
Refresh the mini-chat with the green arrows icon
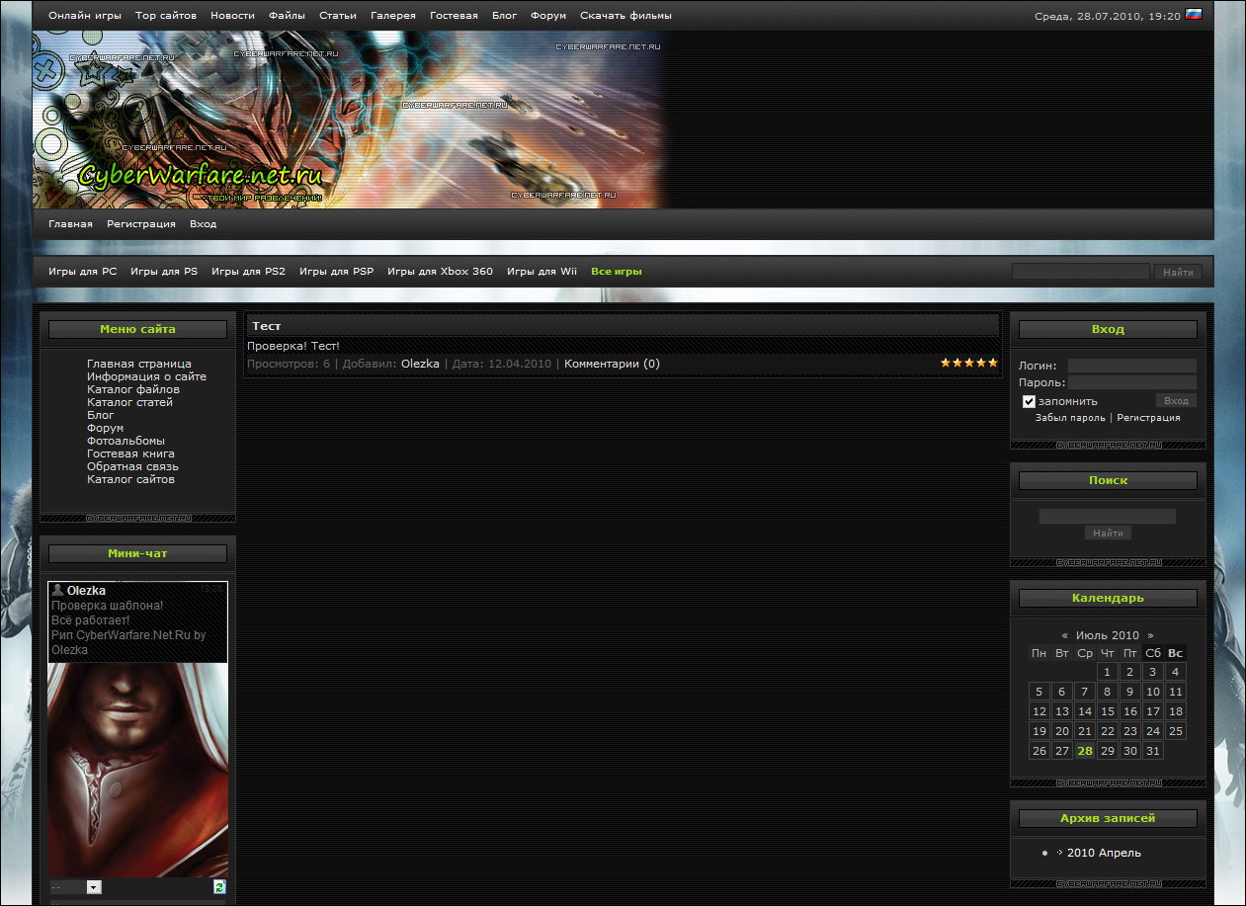[219, 887]
